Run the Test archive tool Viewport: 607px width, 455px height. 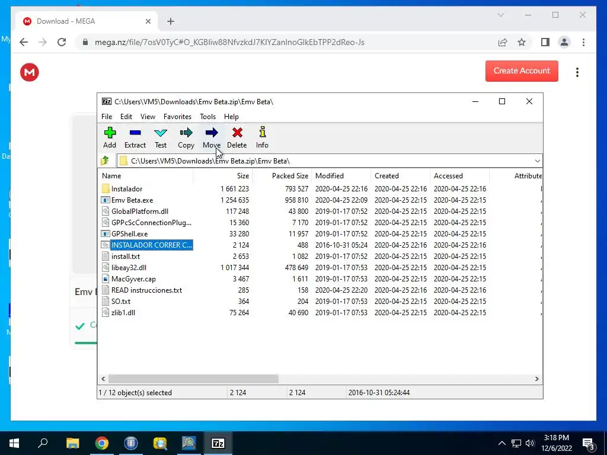click(x=161, y=133)
